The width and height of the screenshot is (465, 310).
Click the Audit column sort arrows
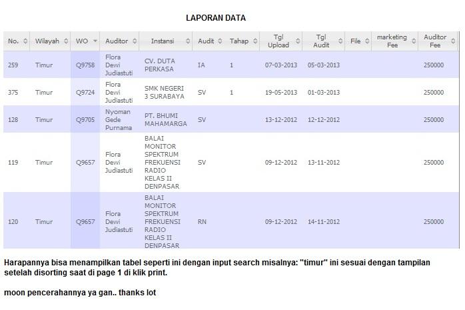tap(220, 41)
